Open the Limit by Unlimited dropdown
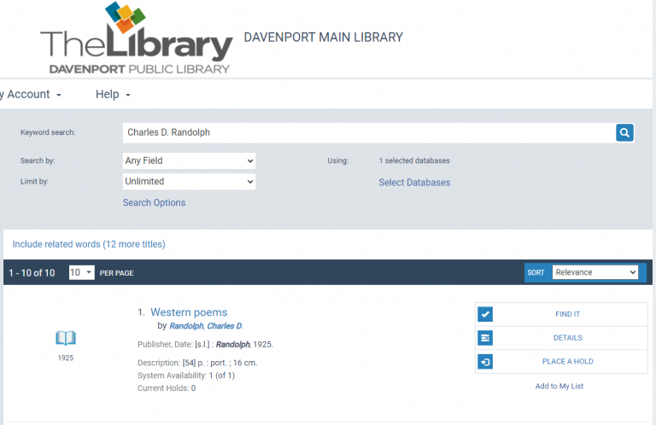This screenshot has width=656, height=425. [189, 182]
